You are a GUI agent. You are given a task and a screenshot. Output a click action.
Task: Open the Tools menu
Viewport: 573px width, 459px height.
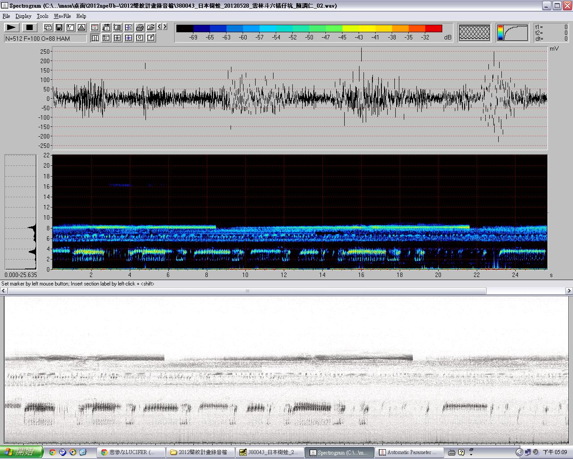tap(43, 16)
